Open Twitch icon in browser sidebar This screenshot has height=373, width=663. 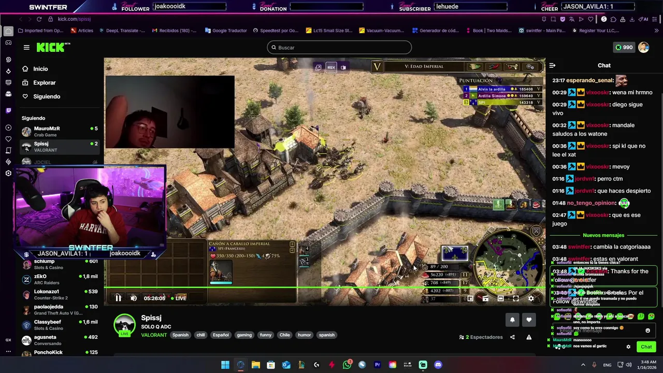[x=8, y=110]
